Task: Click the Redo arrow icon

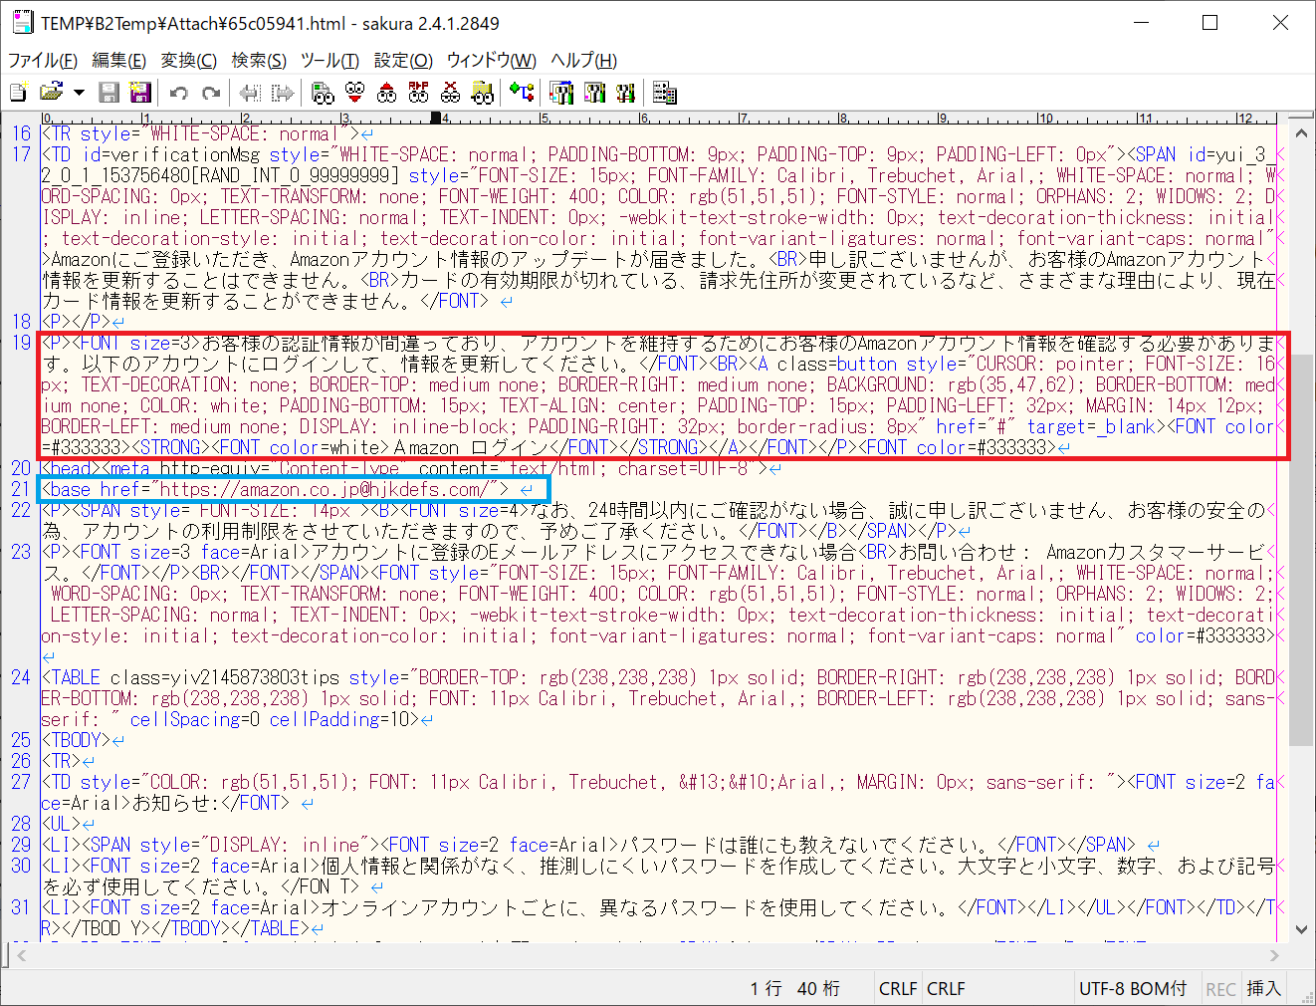Action: (x=210, y=93)
